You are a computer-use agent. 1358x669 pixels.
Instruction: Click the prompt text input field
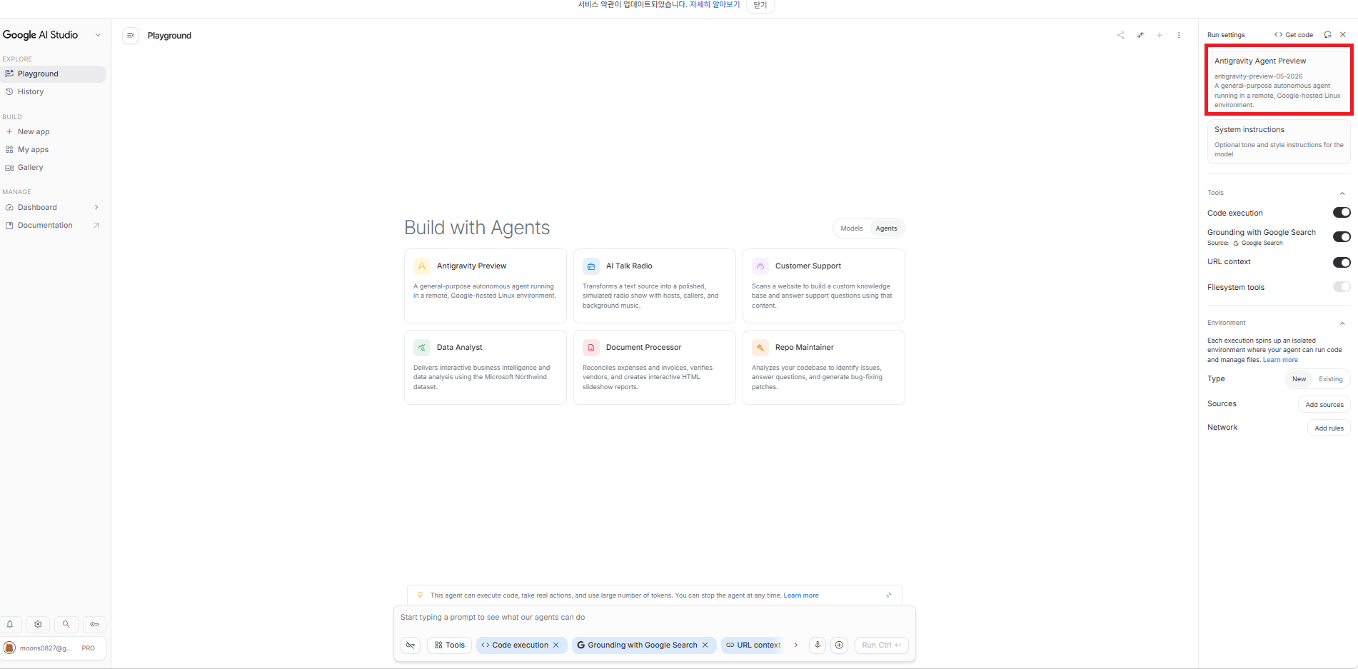[x=654, y=617]
